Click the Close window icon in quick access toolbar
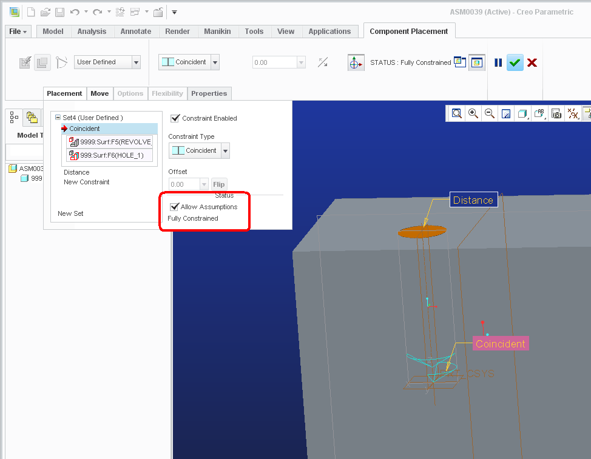 tap(158, 12)
